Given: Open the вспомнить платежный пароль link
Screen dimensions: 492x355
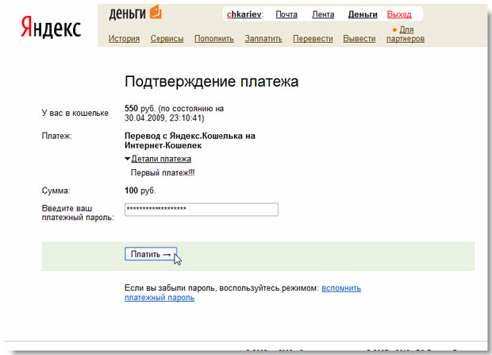Looking at the screenshot, I should point(243,293).
